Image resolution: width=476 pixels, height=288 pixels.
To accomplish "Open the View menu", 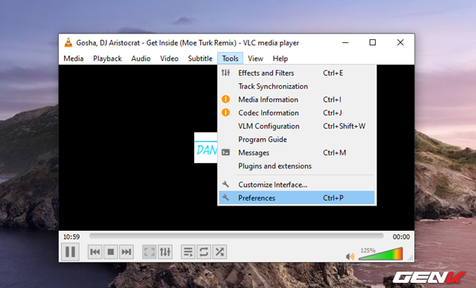I will pos(255,59).
